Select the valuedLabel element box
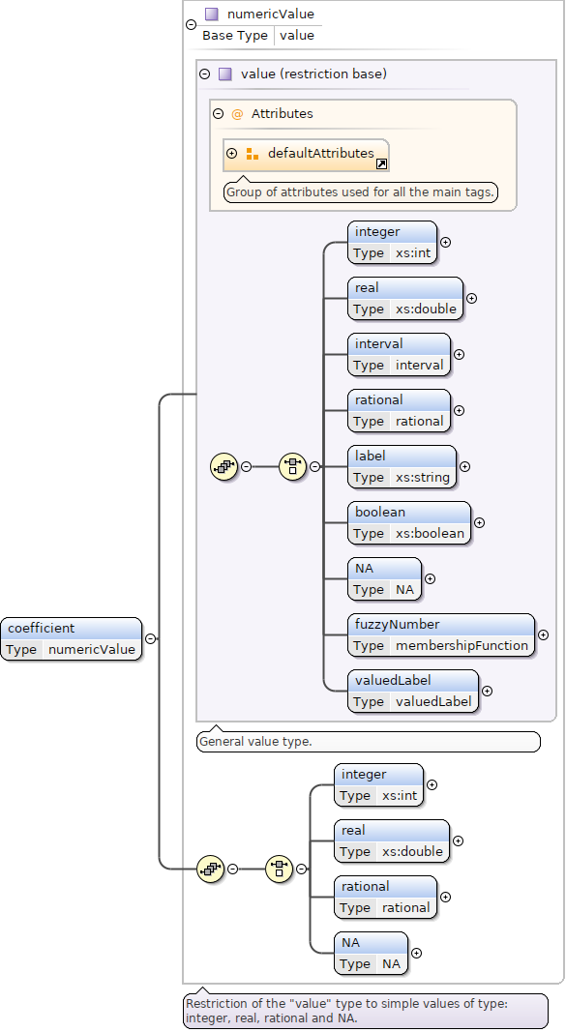This screenshot has width=566, height=1032. pyautogui.click(x=413, y=691)
